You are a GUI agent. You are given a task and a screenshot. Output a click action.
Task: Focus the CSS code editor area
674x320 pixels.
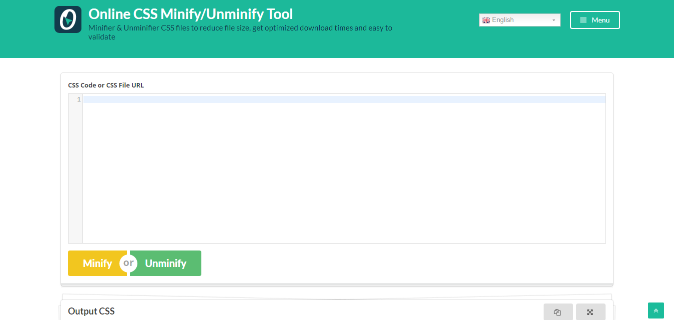point(344,168)
